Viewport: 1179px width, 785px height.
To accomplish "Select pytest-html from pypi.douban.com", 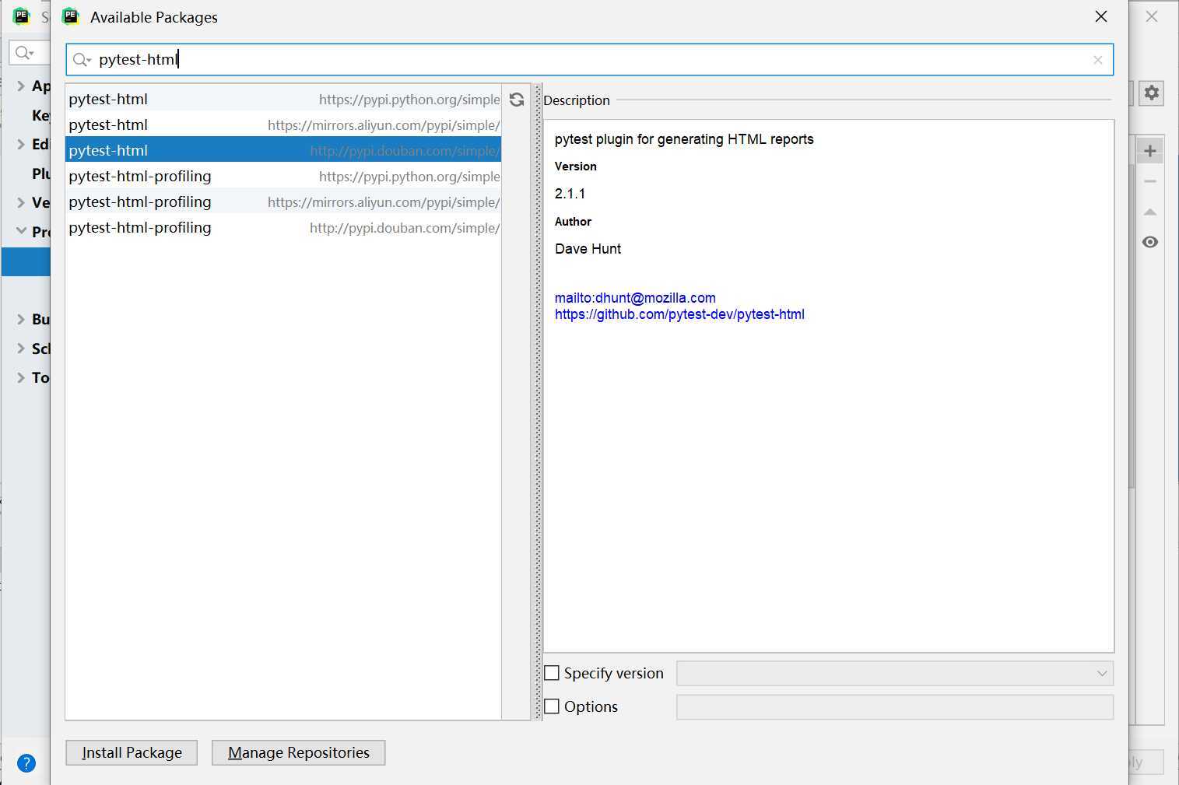I will tap(283, 150).
